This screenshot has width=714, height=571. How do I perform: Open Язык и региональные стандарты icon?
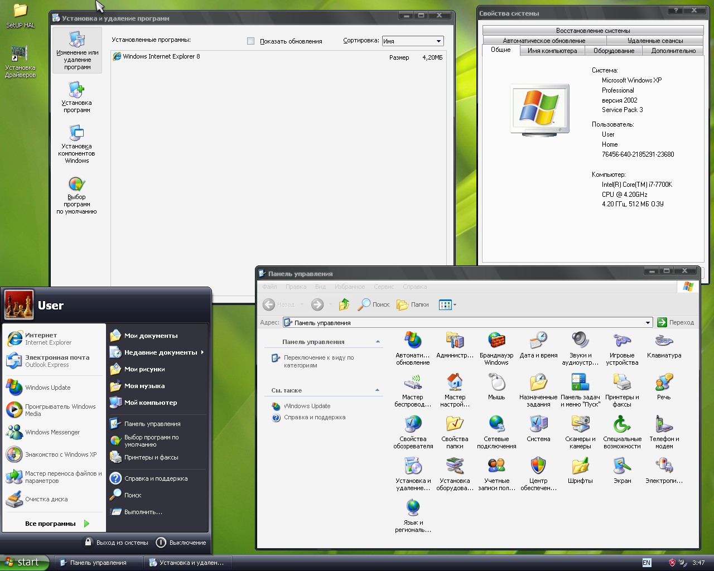[x=413, y=516]
